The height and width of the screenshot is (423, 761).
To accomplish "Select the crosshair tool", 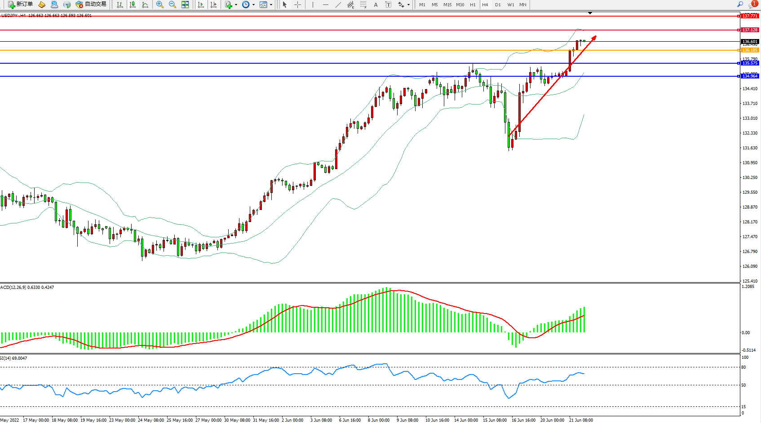I will pyautogui.click(x=297, y=4).
